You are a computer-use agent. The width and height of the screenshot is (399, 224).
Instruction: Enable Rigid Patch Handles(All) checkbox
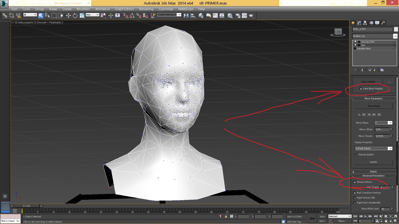click(355, 203)
